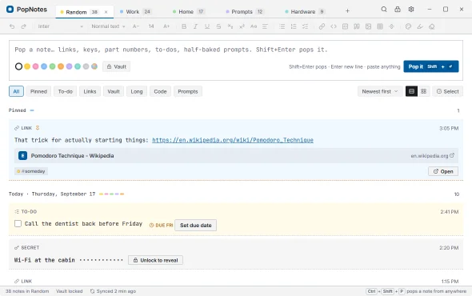
Task: Insert a hyperlink from the toolbar
Action: 322,26
